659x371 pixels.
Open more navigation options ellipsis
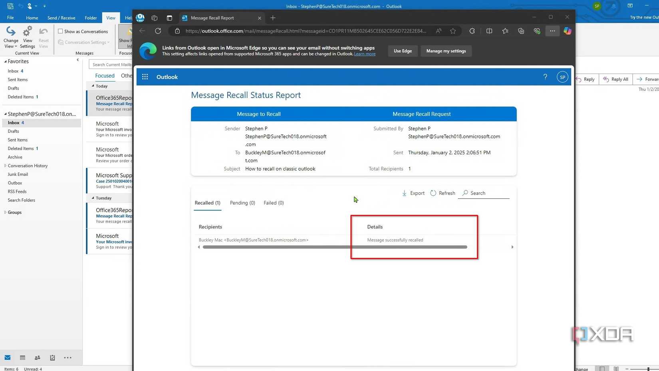tap(68, 357)
